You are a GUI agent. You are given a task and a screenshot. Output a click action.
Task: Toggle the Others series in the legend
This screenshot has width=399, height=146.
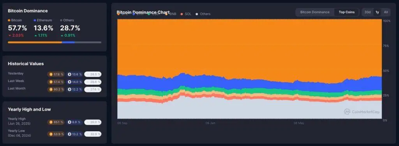(203, 14)
